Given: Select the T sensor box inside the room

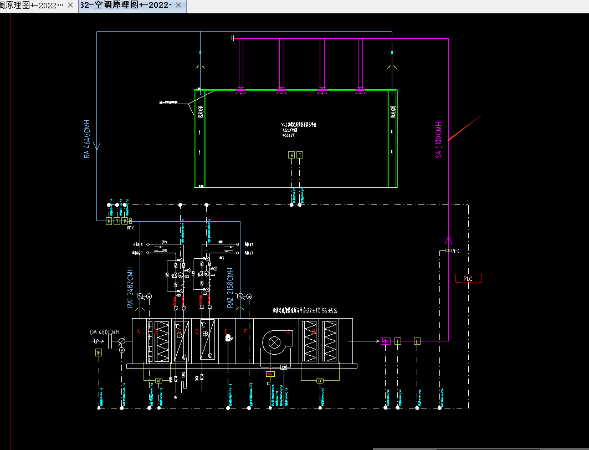Looking at the screenshot, I should pos(300,155).
